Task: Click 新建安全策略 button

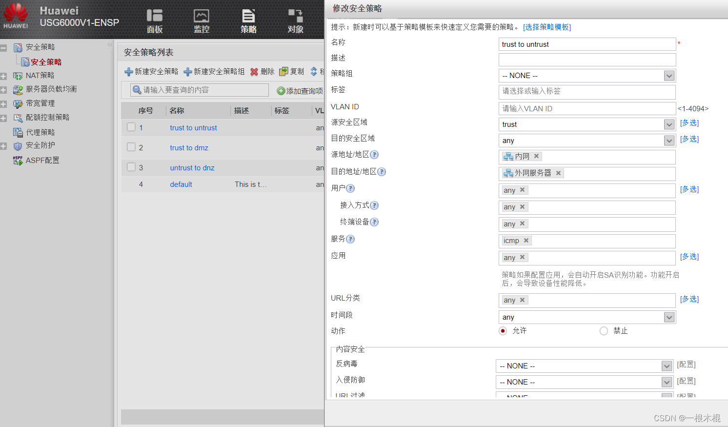Action: (151, 72)
